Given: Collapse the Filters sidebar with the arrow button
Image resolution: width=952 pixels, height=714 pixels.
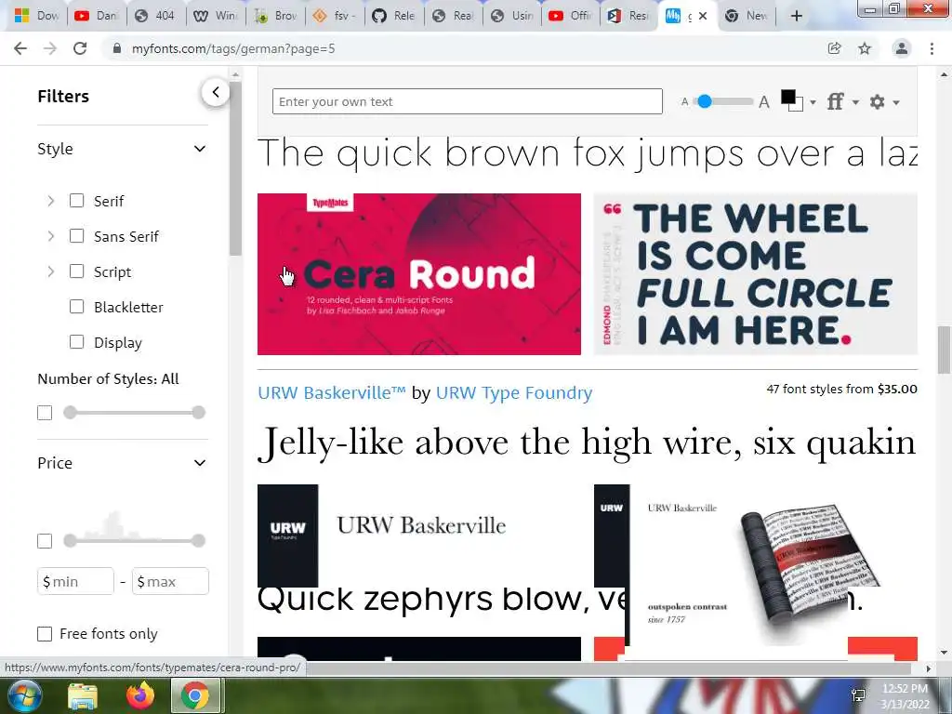Looking at the screenshot, I should [x=216, y=92].
